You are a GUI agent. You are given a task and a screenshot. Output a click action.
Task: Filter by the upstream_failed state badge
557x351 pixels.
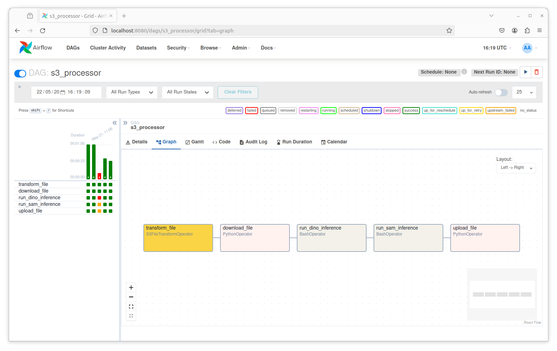tap(501, 111)
